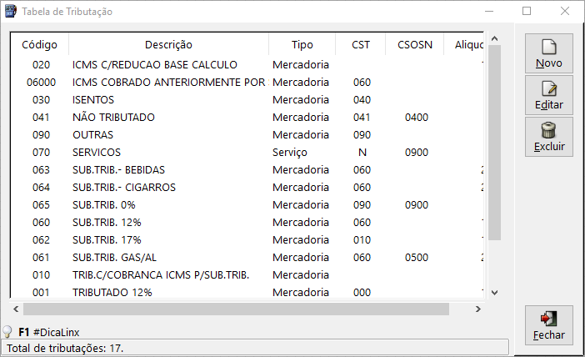585x357 pixels.
Task: Click the Tipo column header
Action: pyautogui.click(x=302, y=44)
